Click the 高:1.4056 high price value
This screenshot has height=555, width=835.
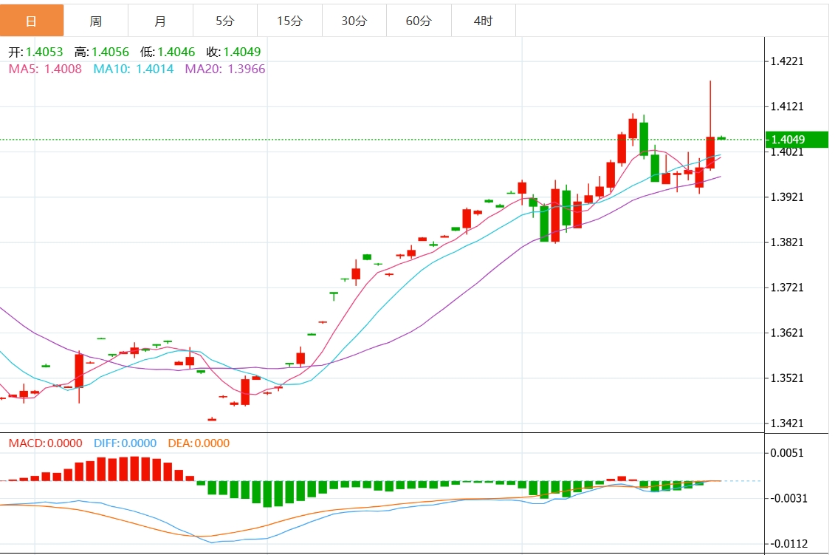click(x=102, y=52)
